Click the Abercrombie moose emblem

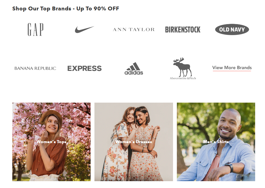[183, 67]
